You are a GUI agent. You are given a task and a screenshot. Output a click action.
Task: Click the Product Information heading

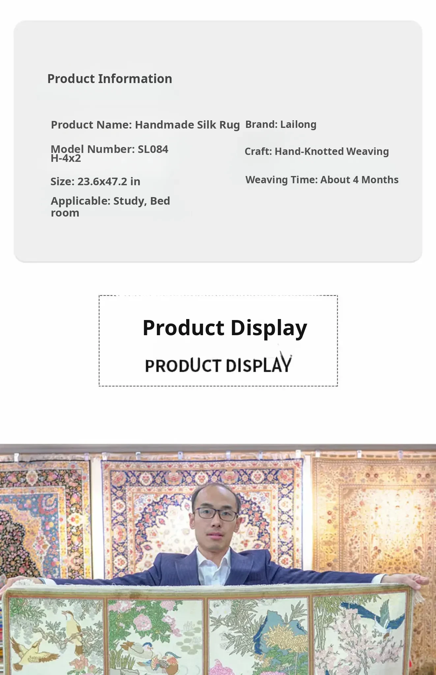110,79
